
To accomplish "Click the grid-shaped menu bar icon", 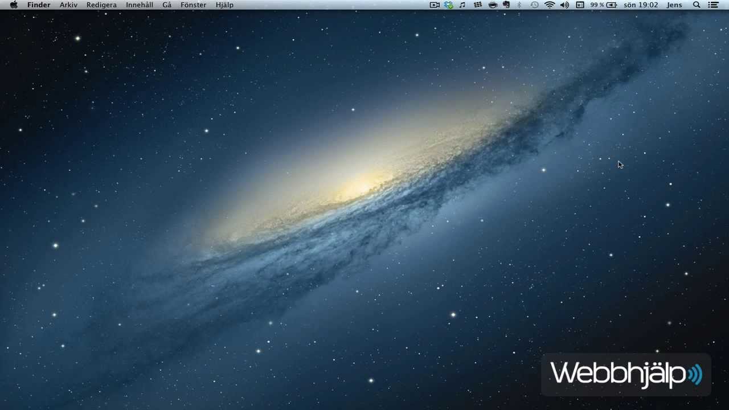I will point(478,5).
